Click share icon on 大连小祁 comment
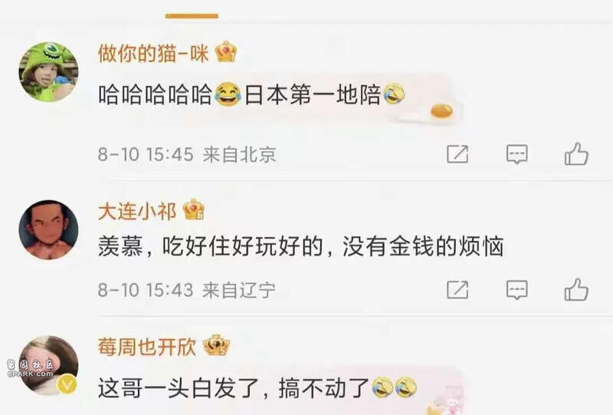The image size is (613, 415). coord(457,290)
